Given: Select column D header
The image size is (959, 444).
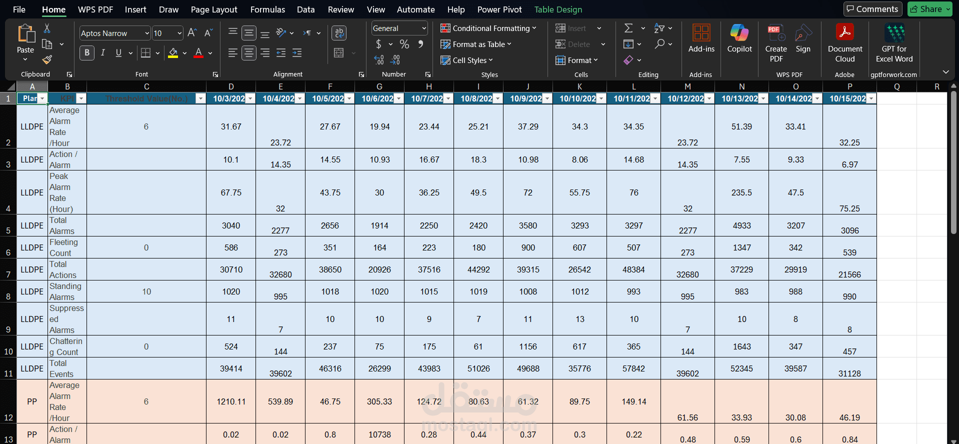Looking at the screenshot, I should tap(231, 86).
